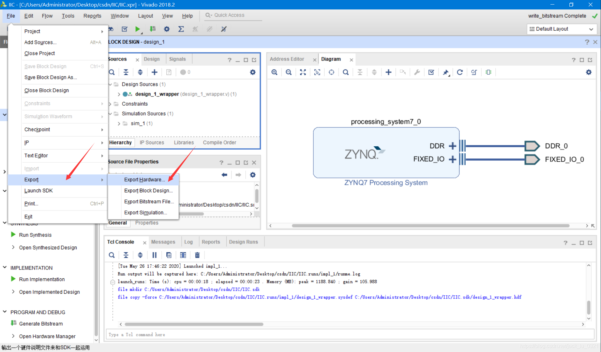This screenshot has height=352, width=601.
Task: Expand Open Hardware Manager
Action: click(x=13, y=336)
